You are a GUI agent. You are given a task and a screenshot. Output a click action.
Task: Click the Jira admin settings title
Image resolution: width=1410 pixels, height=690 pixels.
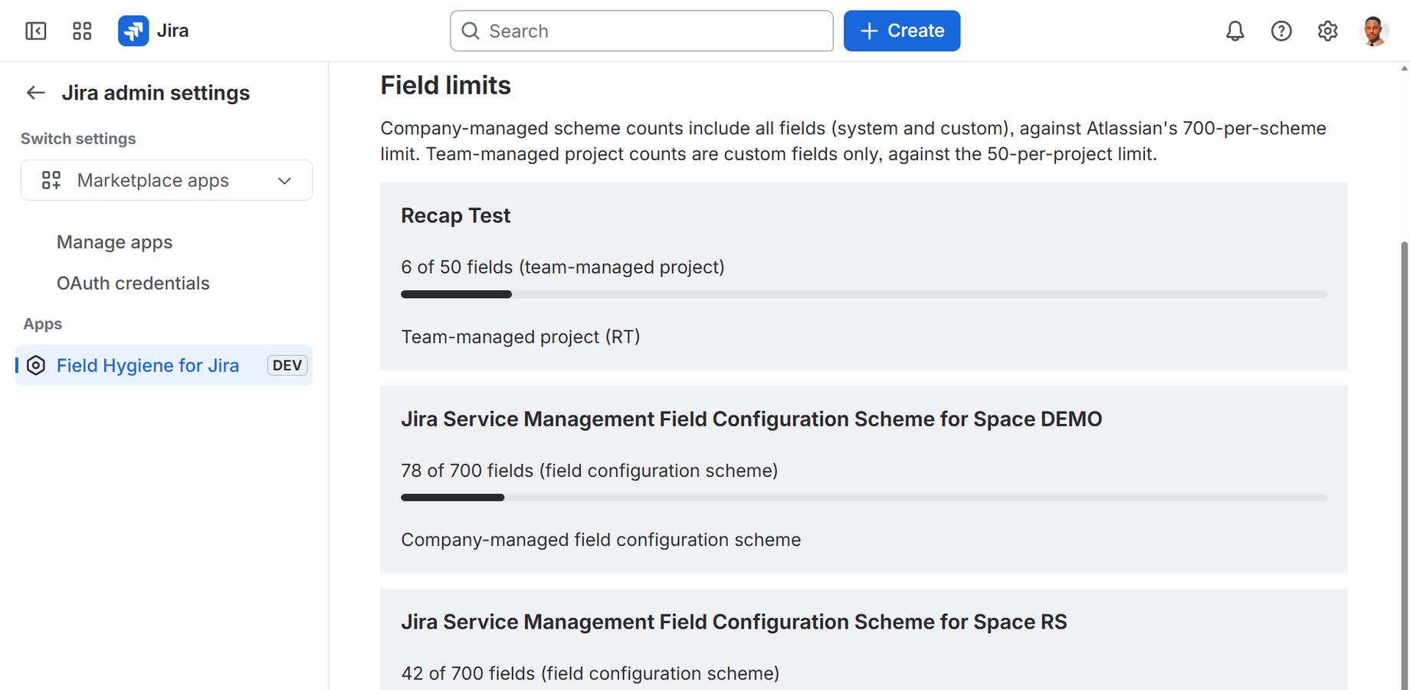[x=156, y=93]
